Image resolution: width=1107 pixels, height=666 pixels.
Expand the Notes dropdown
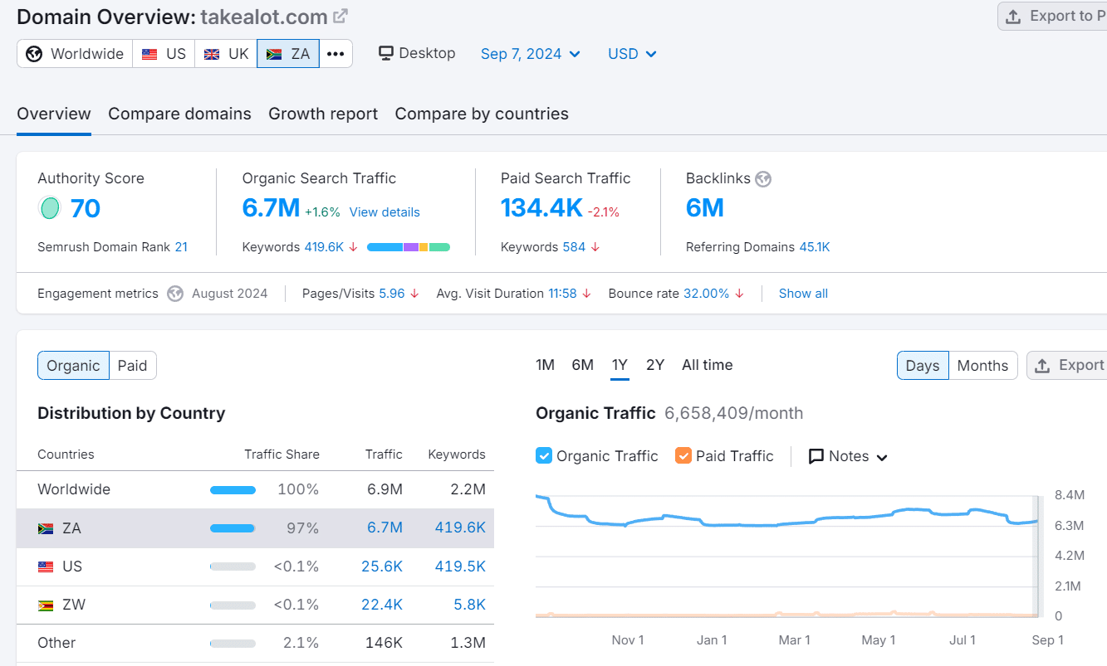848,456
